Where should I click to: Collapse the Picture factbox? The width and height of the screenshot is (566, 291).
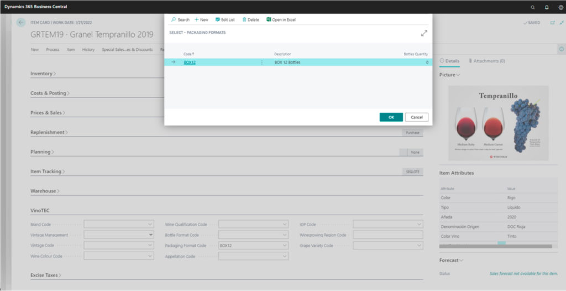(x=449, y=75)
